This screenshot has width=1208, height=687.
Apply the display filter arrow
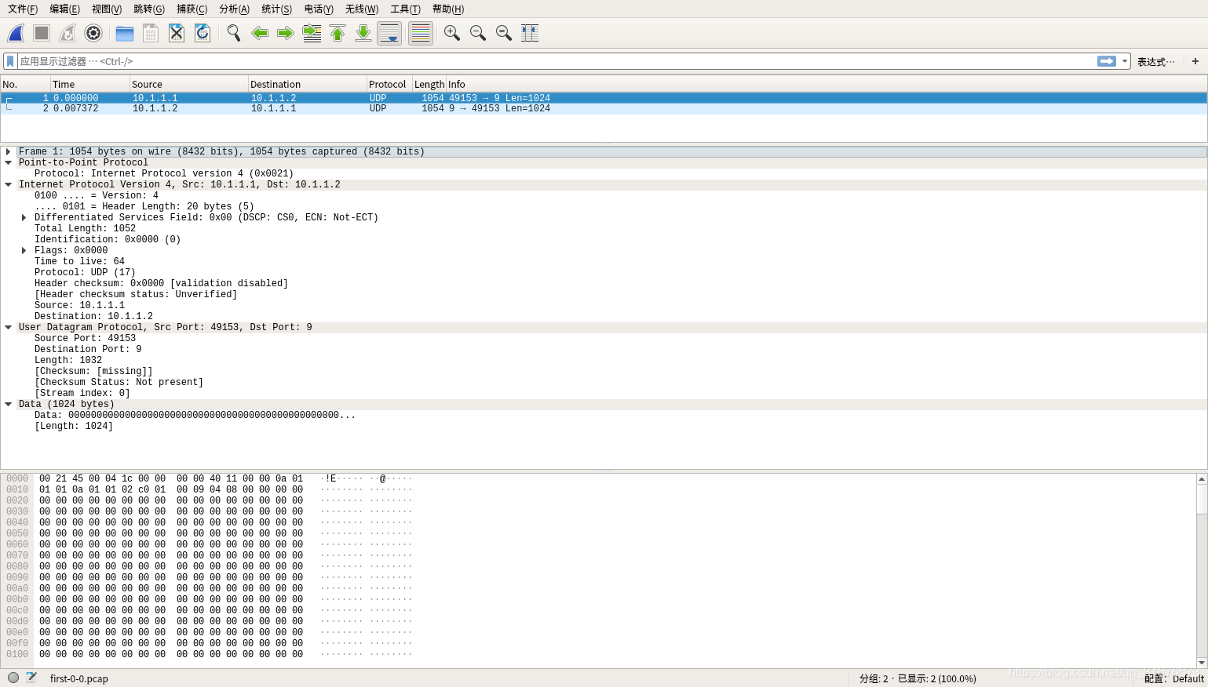click(x=1107, y=61)
